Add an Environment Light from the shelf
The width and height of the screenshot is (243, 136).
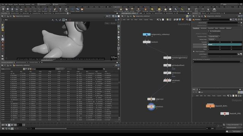159,10
